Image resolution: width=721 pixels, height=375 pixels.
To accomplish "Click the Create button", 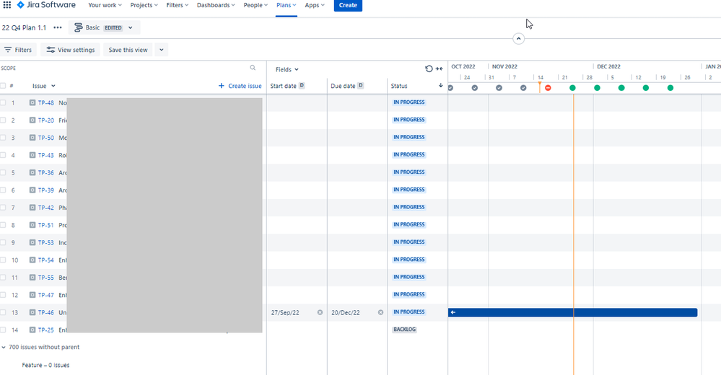I will pos(348,5).
